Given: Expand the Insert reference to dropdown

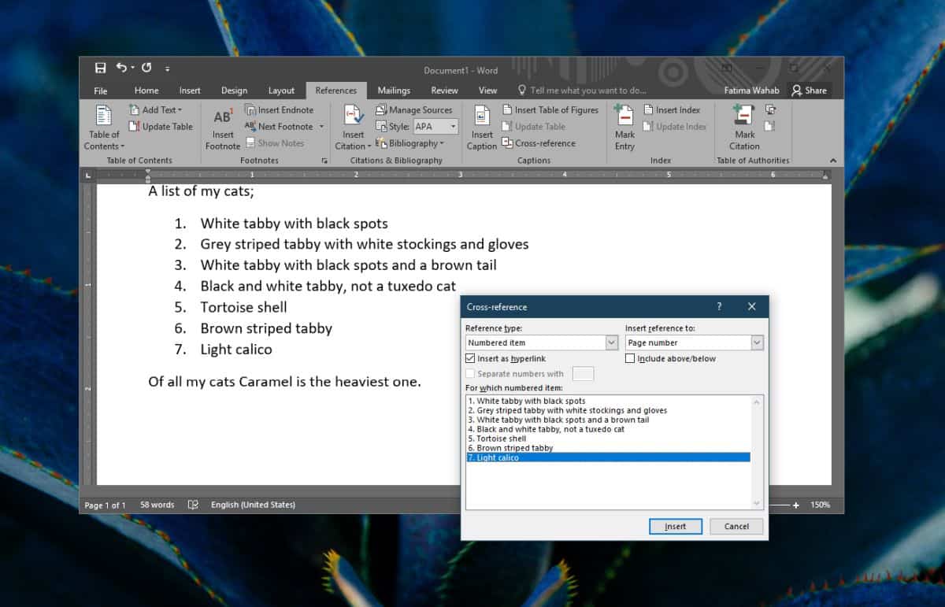Looking at the screenshot, I should click(757, 343).
